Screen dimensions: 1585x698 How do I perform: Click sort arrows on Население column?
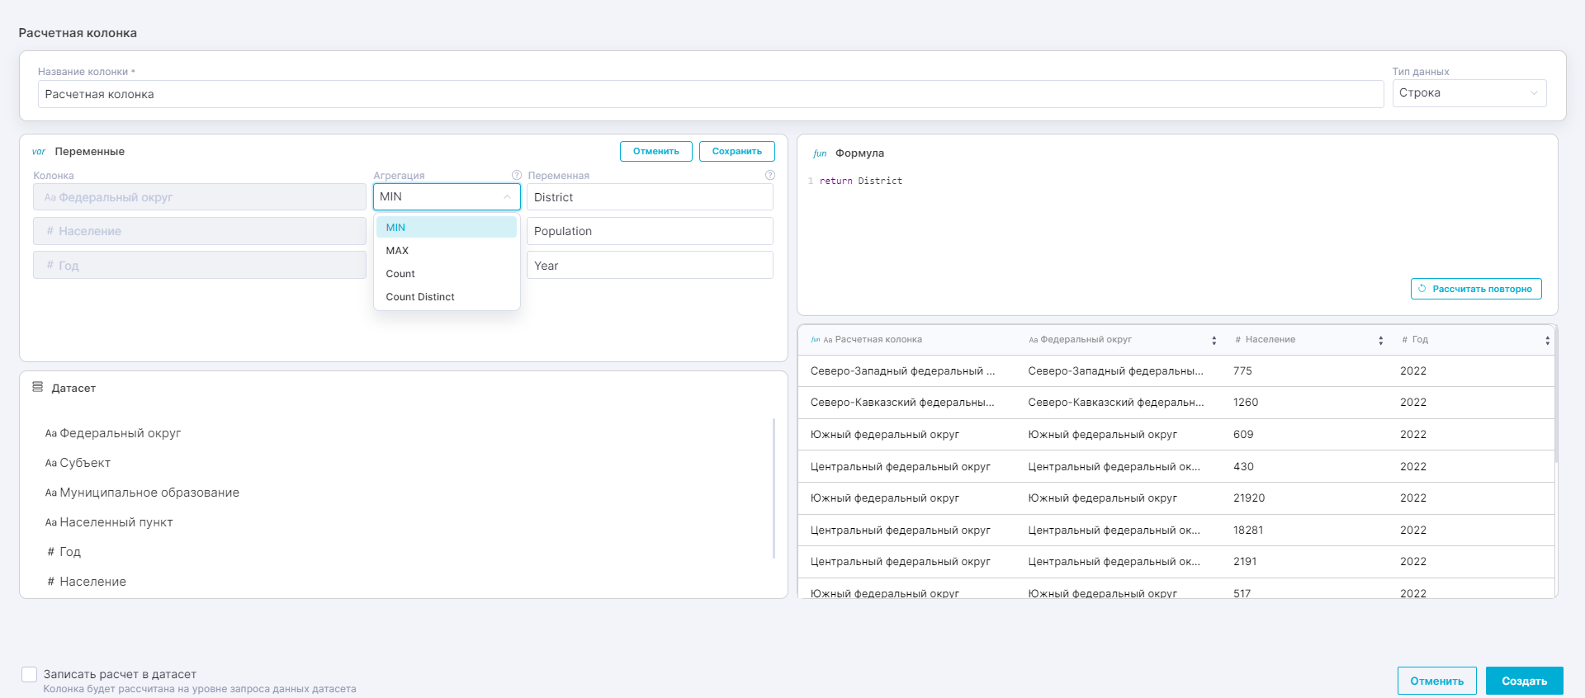(x=1380, y=341)
